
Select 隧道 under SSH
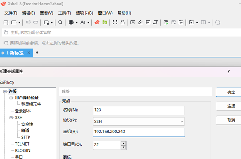click(25, 130)
